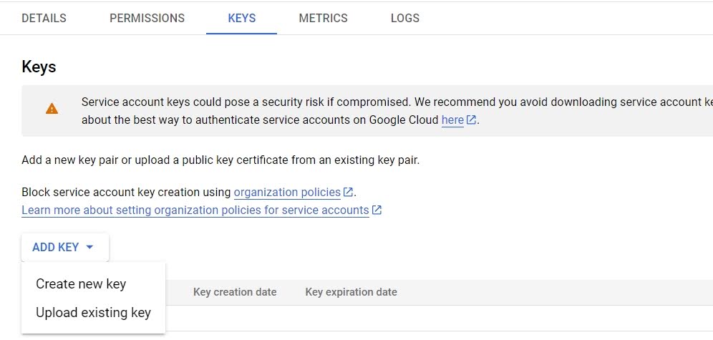Click external-link icon after 'Learn more' link
This screenshot has height=340, width=713.
pos(377,210)
